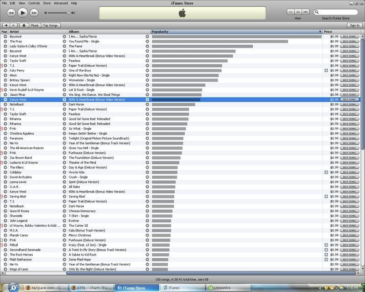Click the Sign In button
Viewport: 365px width, 292px height.
tap(355, 26)
